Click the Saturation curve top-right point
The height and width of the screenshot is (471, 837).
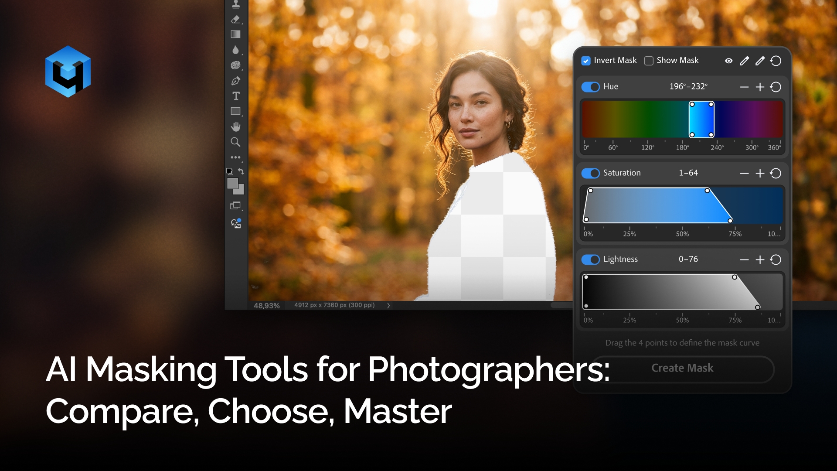(707, 191)
